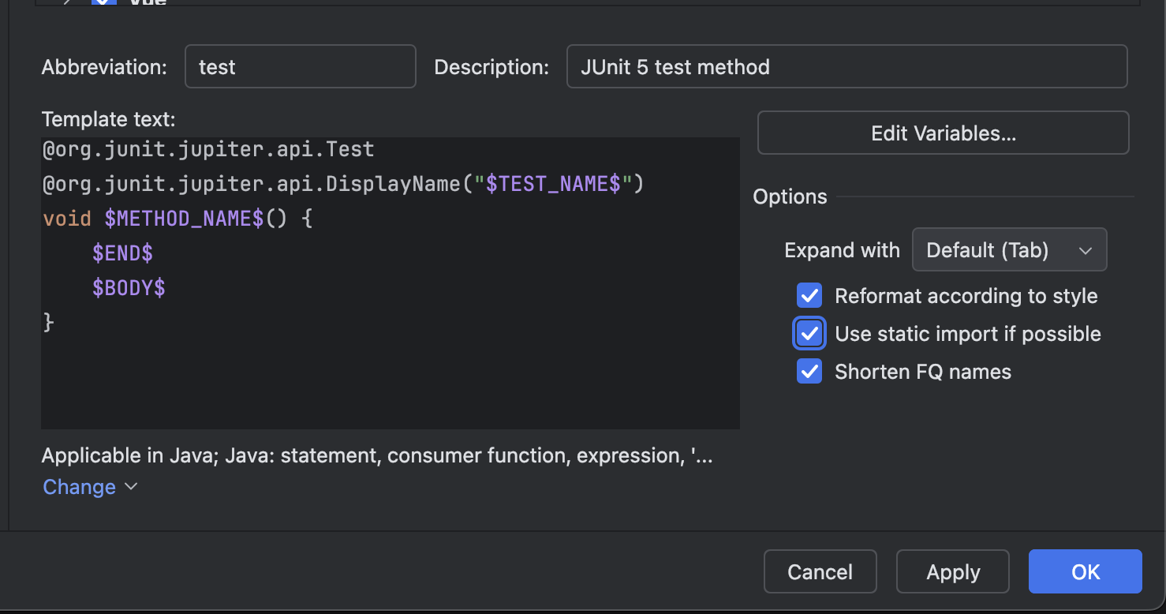Disable Reformat according to style
This screenshot has width=1166, height=614.
pos(809,296)
